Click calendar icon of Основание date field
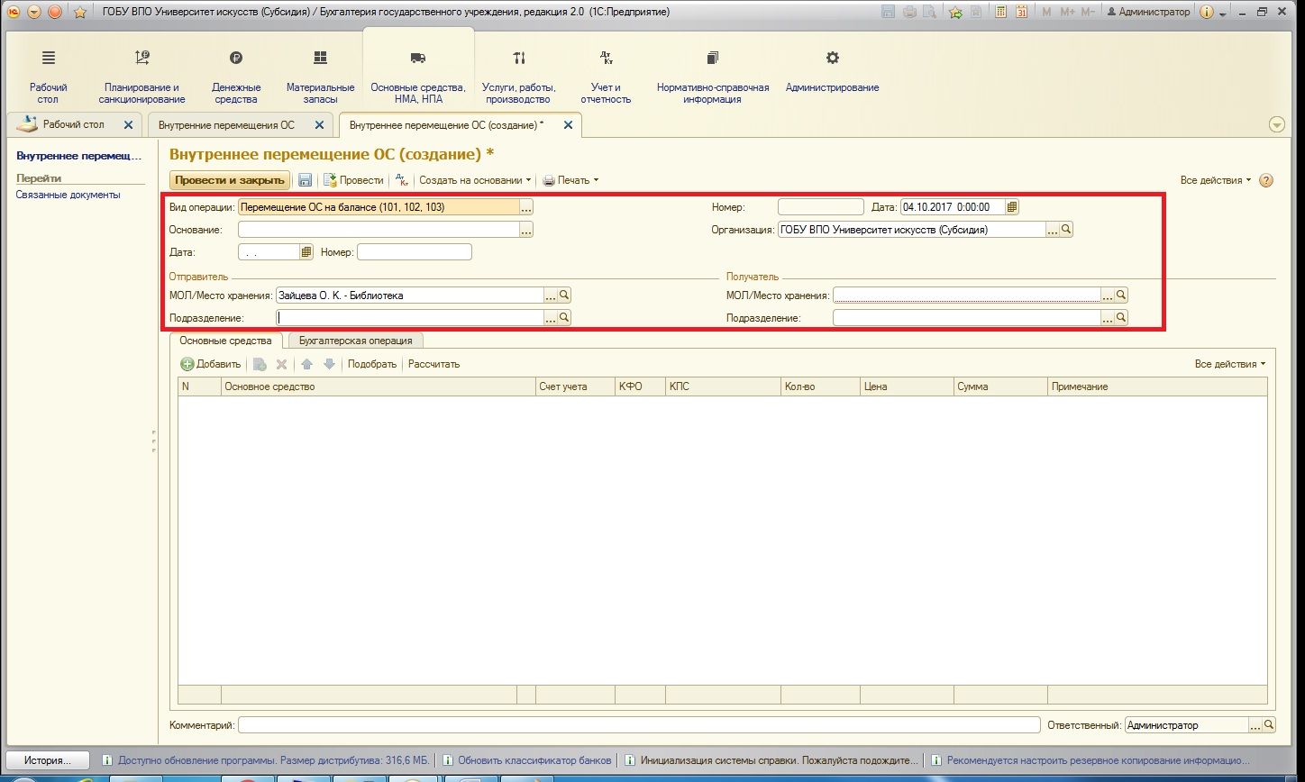 [306, 252]
